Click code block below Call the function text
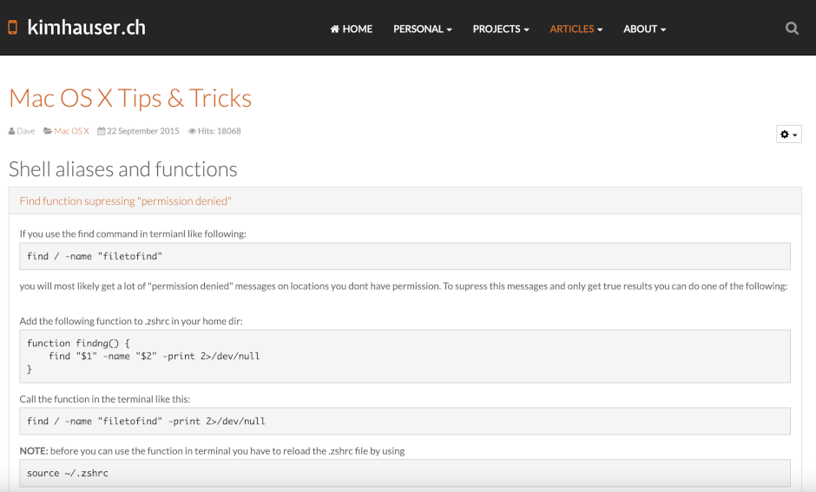816x492 pixels. point(405,421)
